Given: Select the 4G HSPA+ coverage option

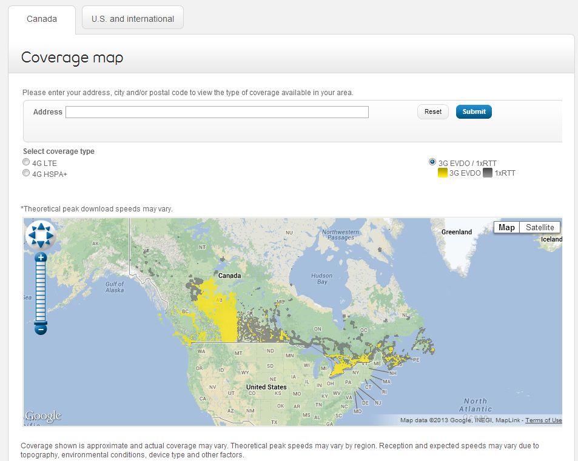Looking at the screenshot, I should click(26, 173).
